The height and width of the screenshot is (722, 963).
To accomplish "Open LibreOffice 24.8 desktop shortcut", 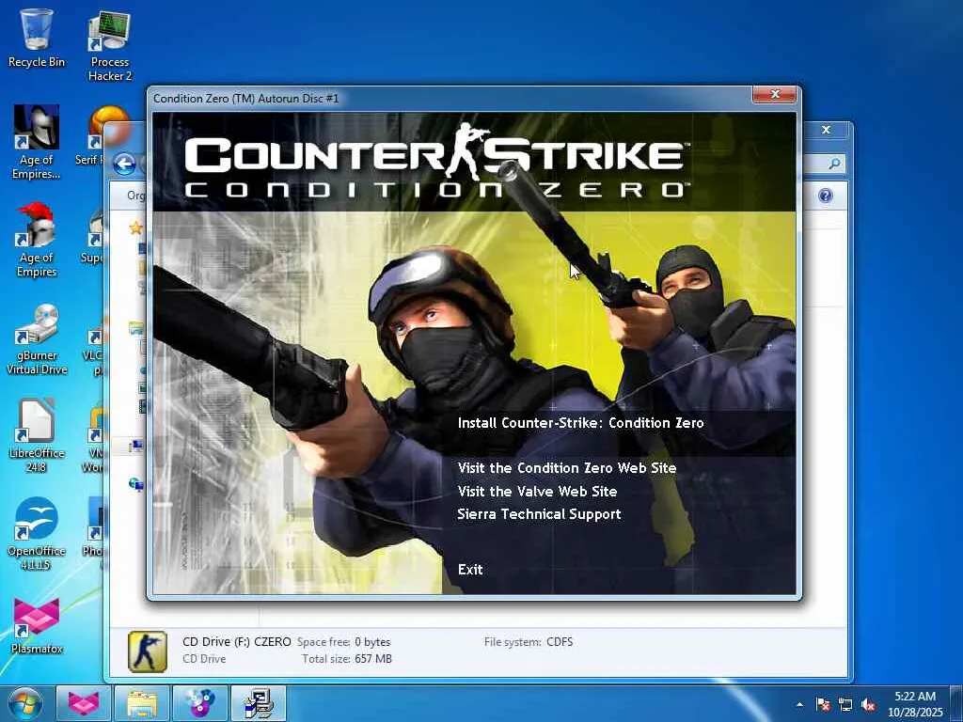I will click(x=37, y=436).
